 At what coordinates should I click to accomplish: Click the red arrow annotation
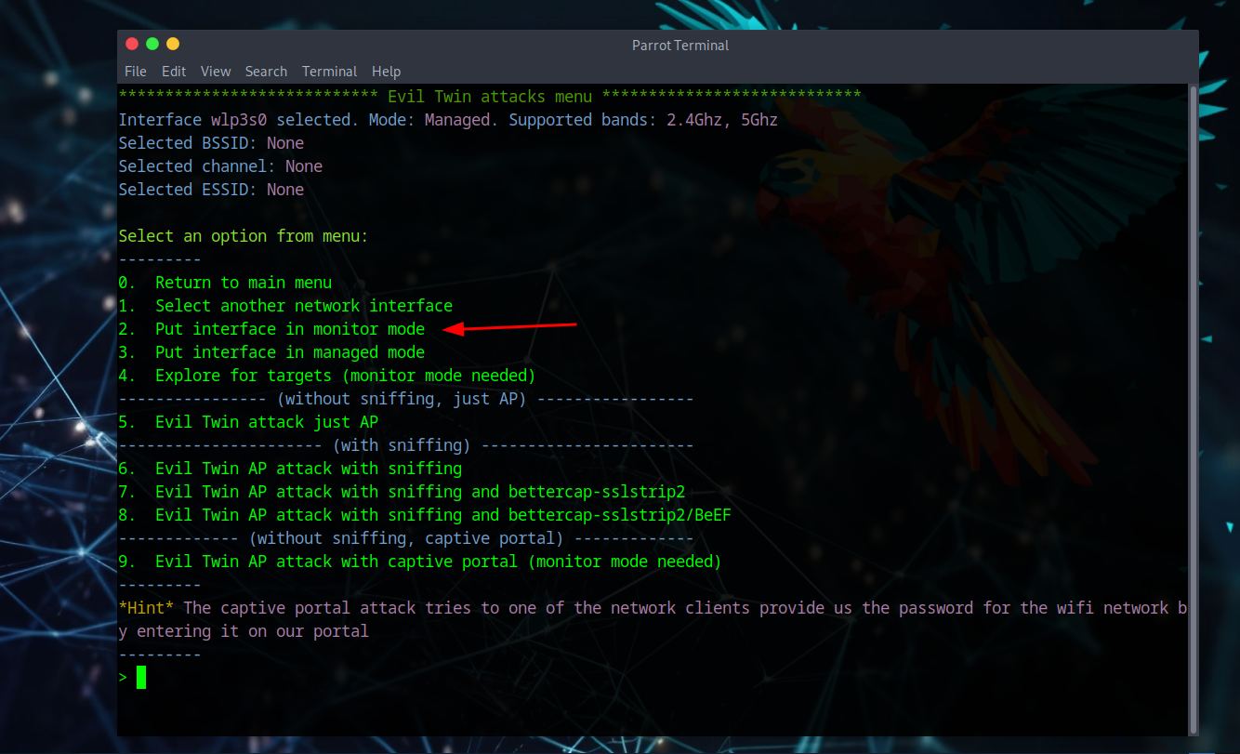click(x=510, y=327)
